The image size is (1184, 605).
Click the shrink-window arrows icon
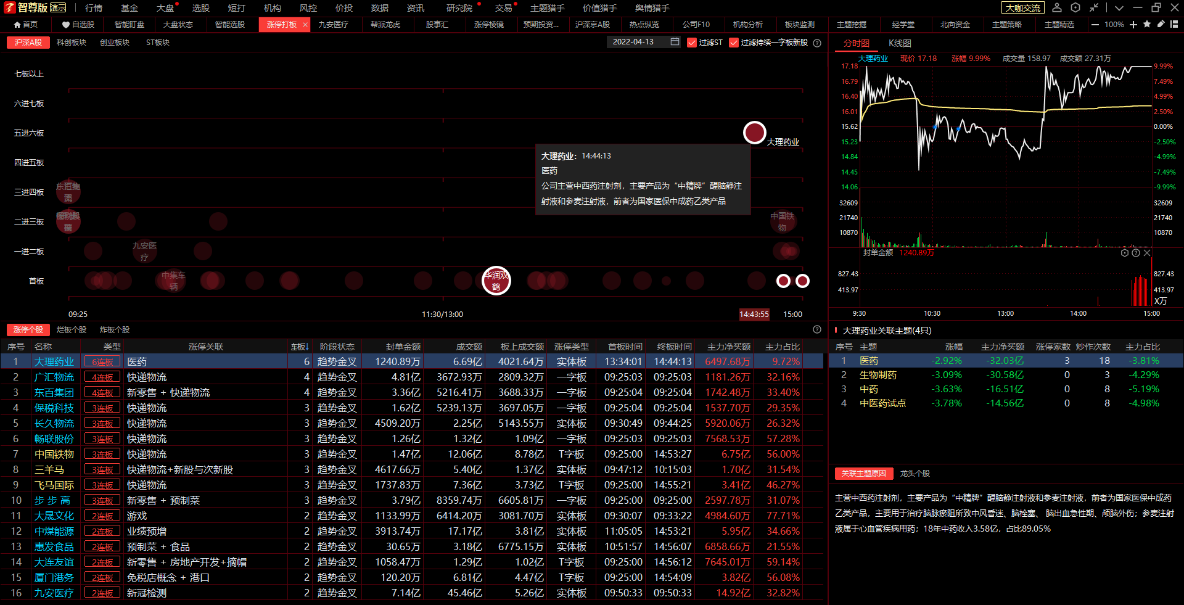click(x=1094, y=7)
